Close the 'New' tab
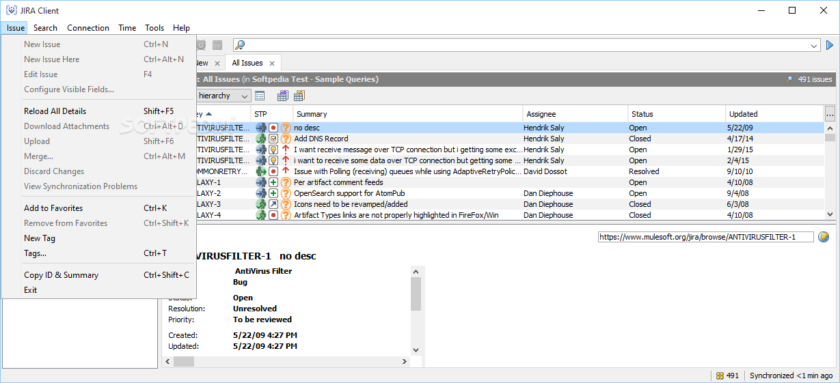The height and width of the screenshot is (383, 840). [x=217, y=63]
